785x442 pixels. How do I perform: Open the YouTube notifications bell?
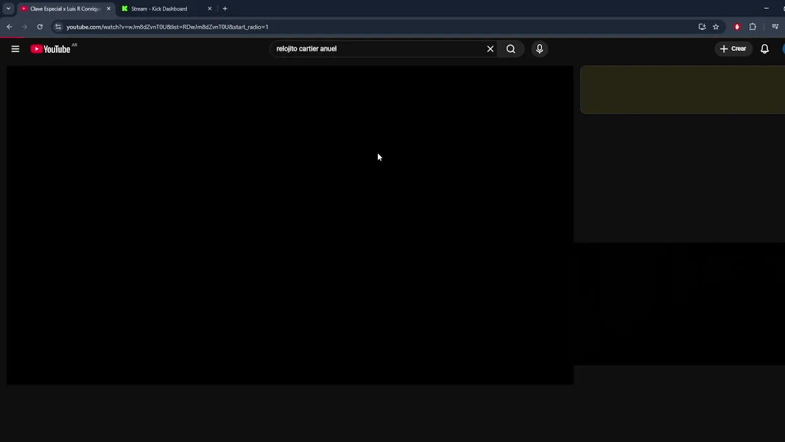point(765,48)
